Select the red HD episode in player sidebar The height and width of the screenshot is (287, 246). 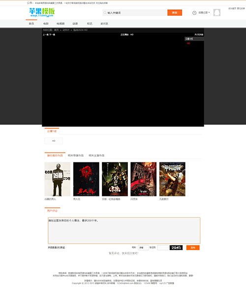point(188,43)
